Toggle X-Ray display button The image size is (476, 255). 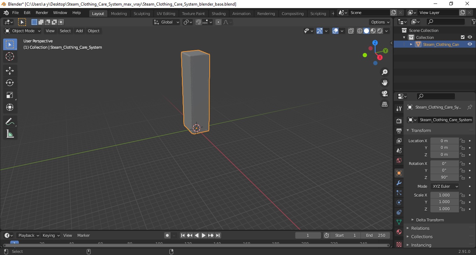(x=351, y=31)
